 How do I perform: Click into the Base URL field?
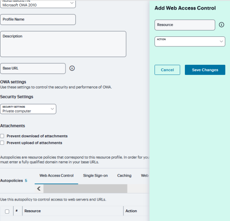[33, 68]
